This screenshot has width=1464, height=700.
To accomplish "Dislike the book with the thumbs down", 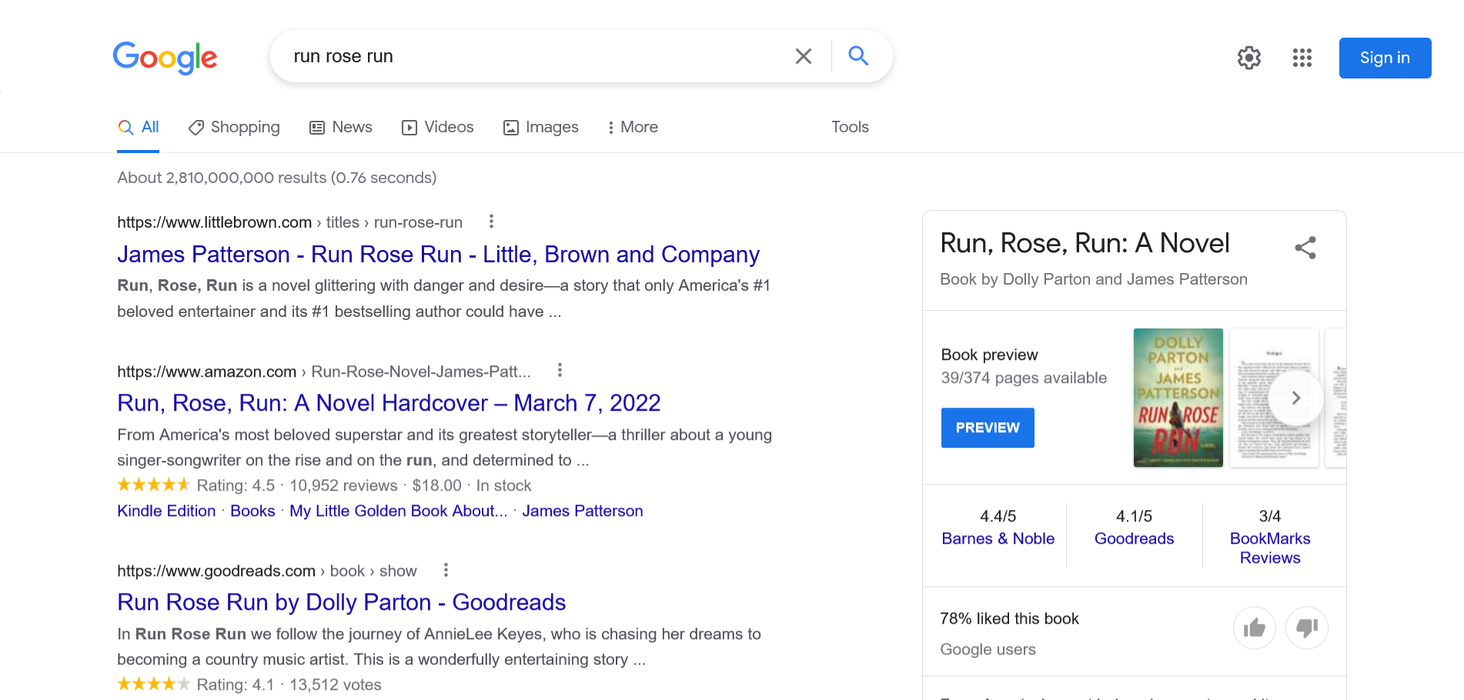I will [1307, 628].
